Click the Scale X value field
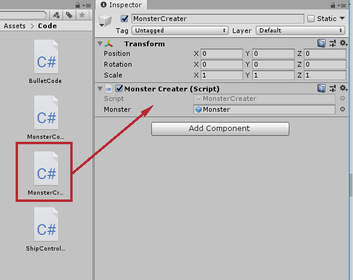353x280 pixels. coord(222,75)
